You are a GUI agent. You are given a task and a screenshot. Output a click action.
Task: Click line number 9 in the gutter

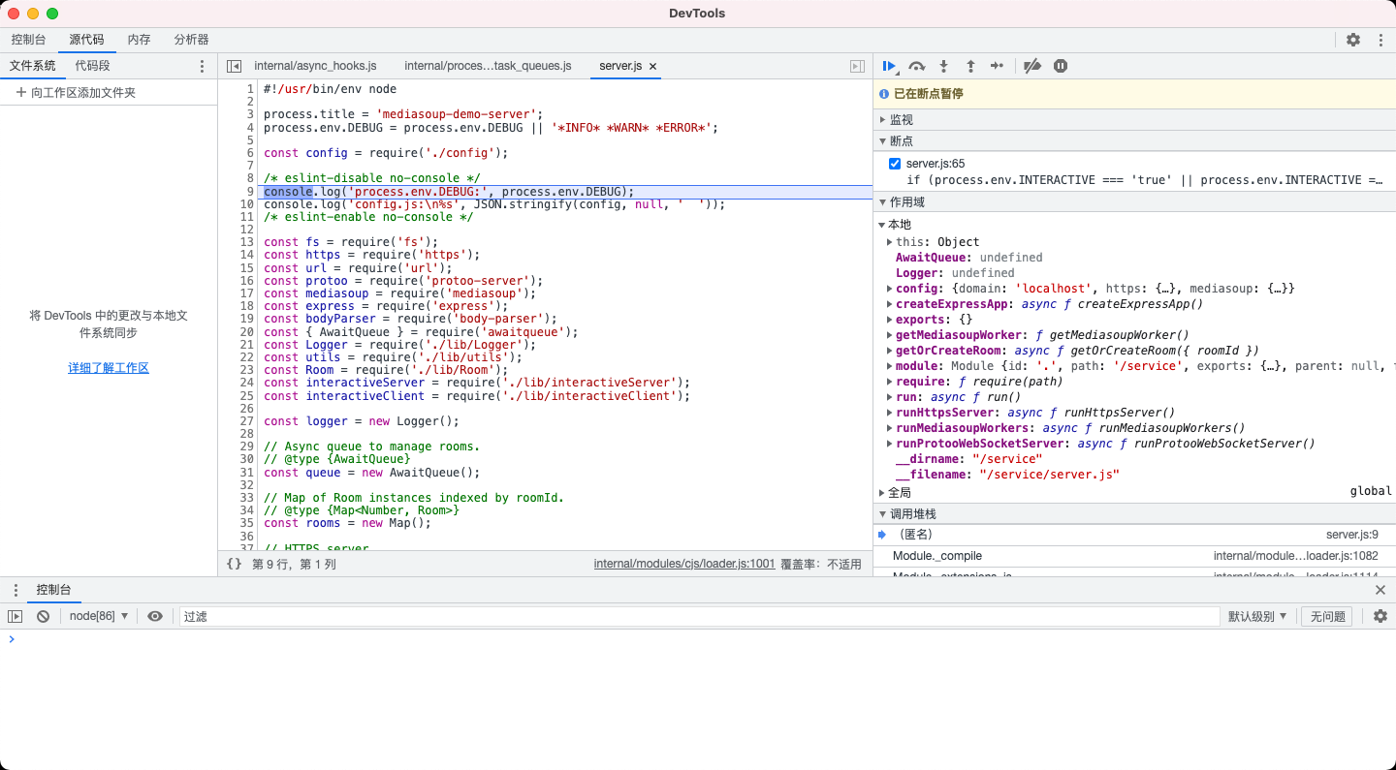click(x=249, y=192)
